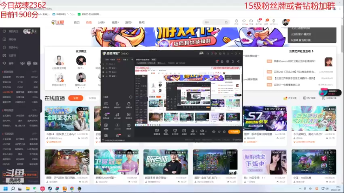
Task: Add window capture source in streaming app bottom bar
Action: pyautogui.click(x=157, y=132)
